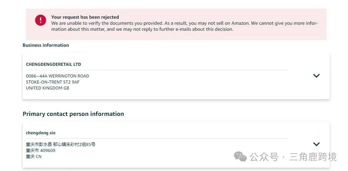The image size is (348, 171).
Task: Click the STOKE-ON-TRENT ST2 9AF line
Action: click(53, 82)
